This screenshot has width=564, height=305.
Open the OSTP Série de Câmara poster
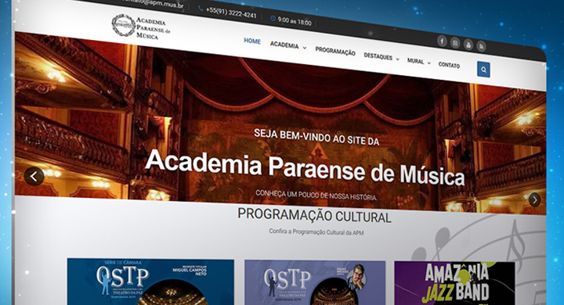pyautogui.click(x=150, y=282)
